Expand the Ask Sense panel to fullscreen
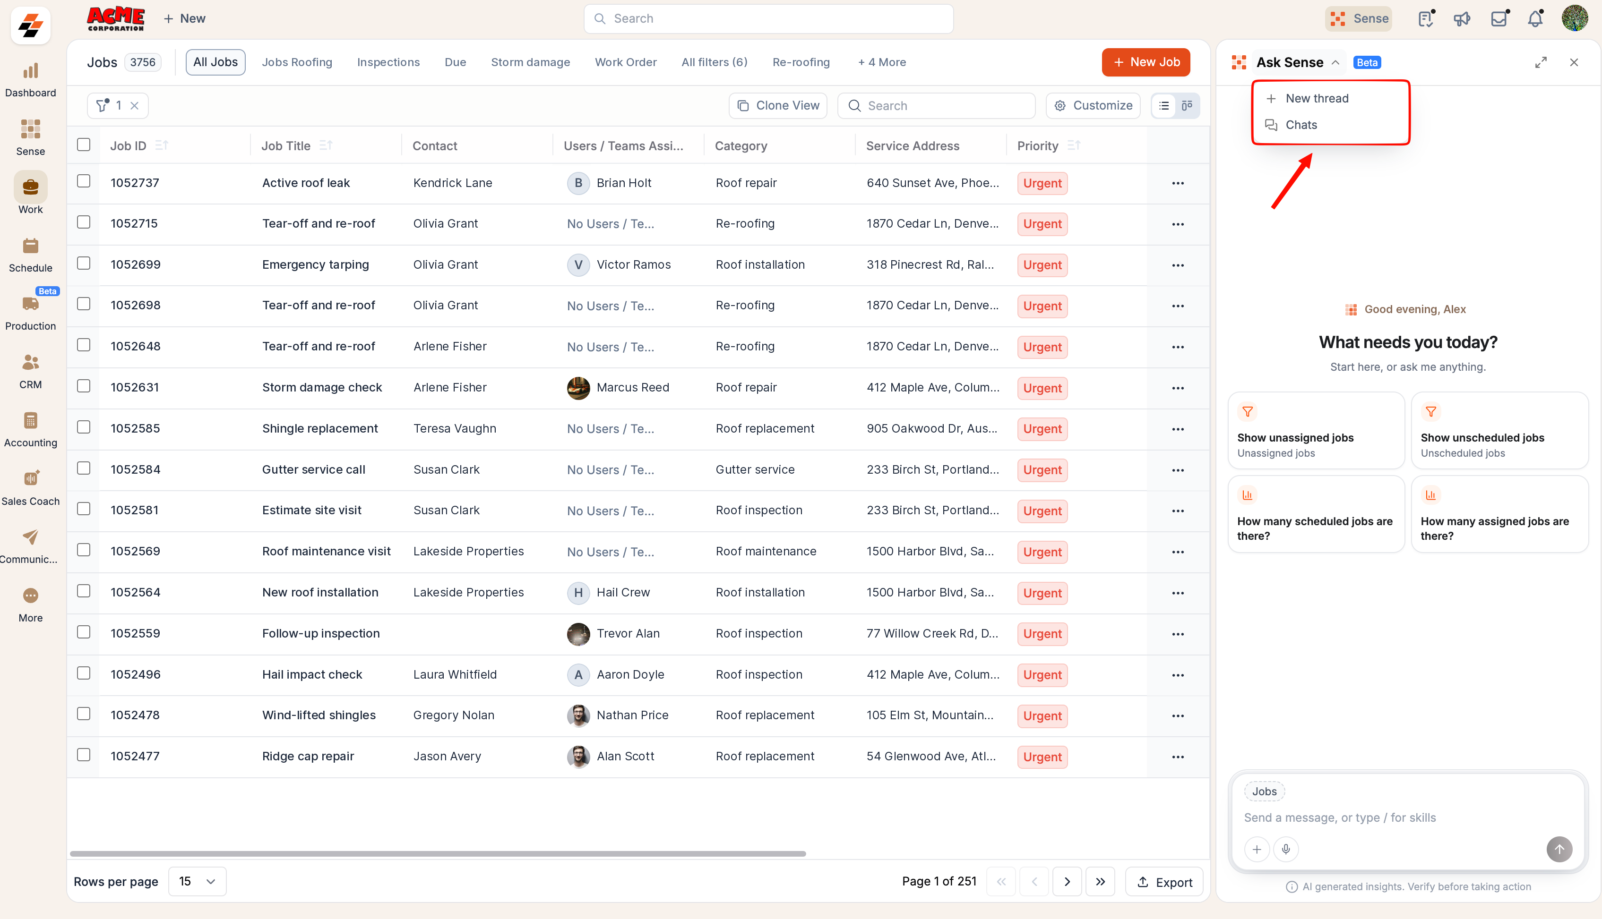 tap(1541, 62)
